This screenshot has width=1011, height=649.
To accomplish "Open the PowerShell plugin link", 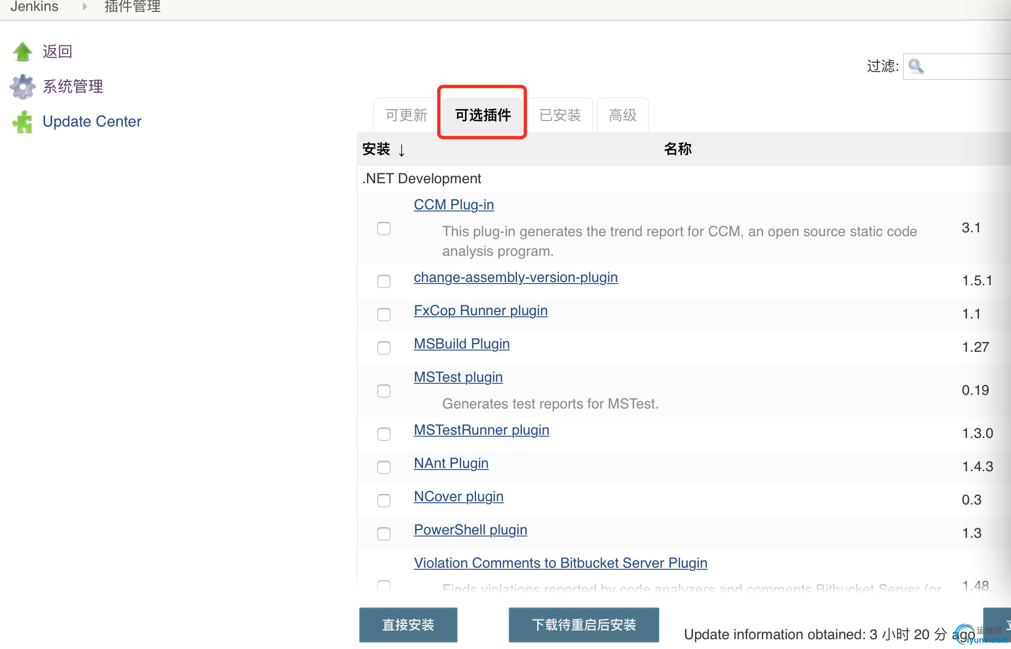I will (x=471, y=530).
